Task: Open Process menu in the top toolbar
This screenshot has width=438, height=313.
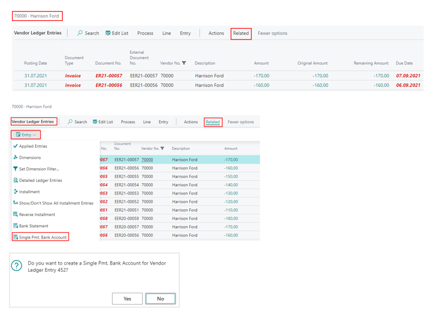Action: tap(145, 34)
